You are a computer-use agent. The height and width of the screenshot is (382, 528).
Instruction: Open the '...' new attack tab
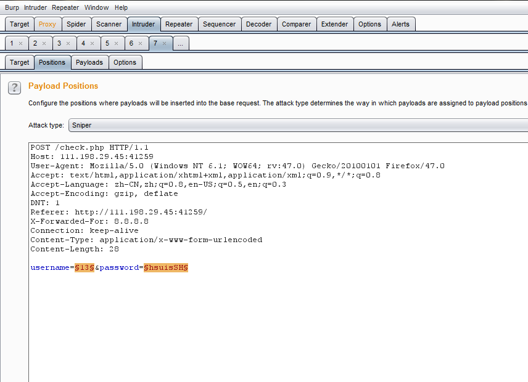point(181,44)
